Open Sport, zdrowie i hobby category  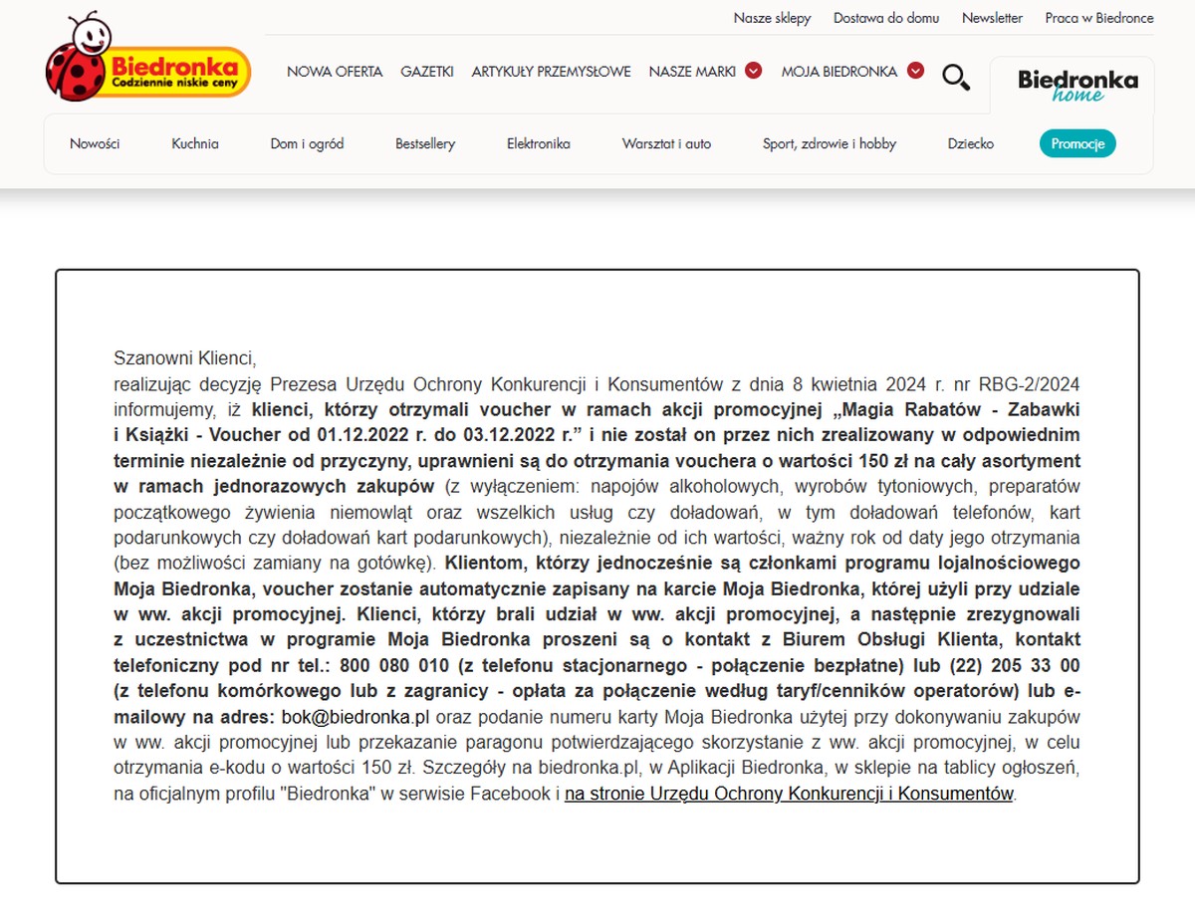coord(830,143)
